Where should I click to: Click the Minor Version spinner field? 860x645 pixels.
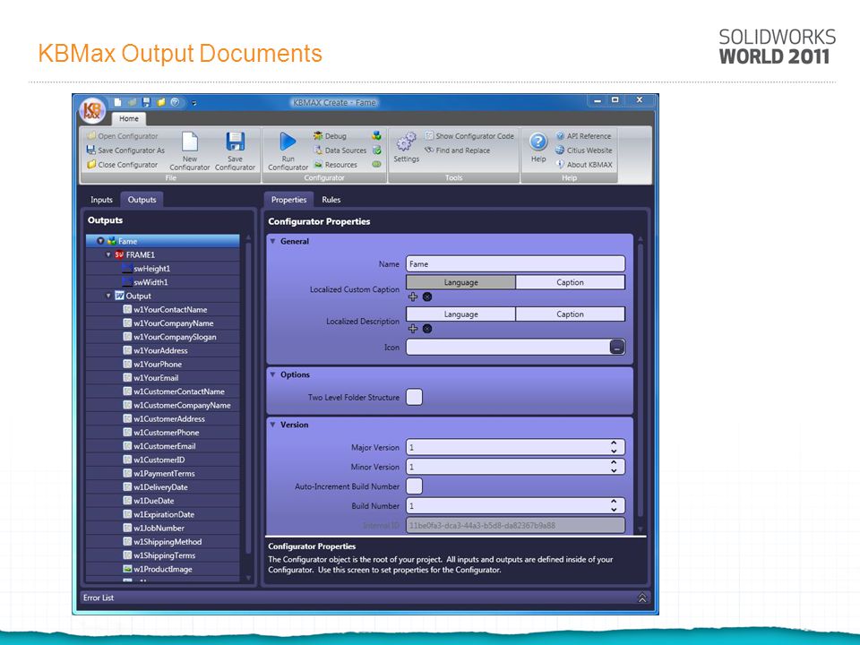(516, 467)
